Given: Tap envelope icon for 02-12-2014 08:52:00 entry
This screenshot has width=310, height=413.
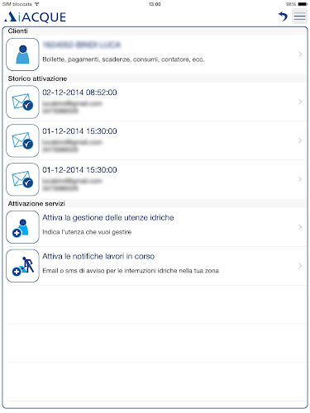Looking at the screenshot, I should click(22, 102).
